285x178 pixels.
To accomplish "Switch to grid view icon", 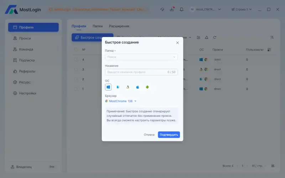I will pos(273,166).
